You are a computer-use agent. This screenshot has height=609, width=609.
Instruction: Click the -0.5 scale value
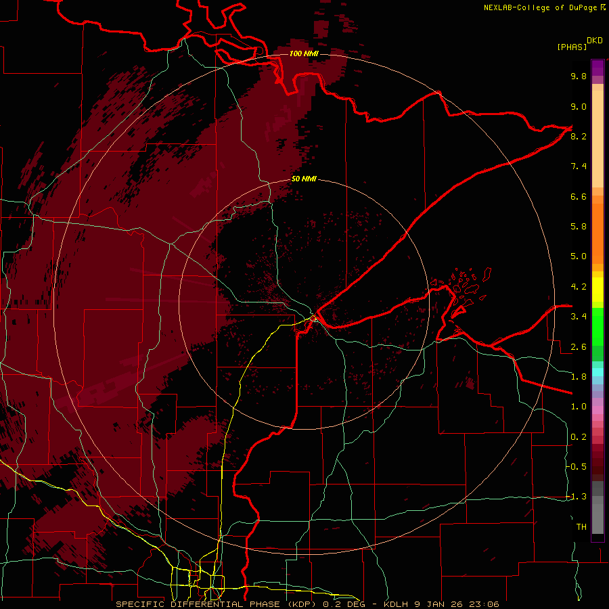point(577,467)
